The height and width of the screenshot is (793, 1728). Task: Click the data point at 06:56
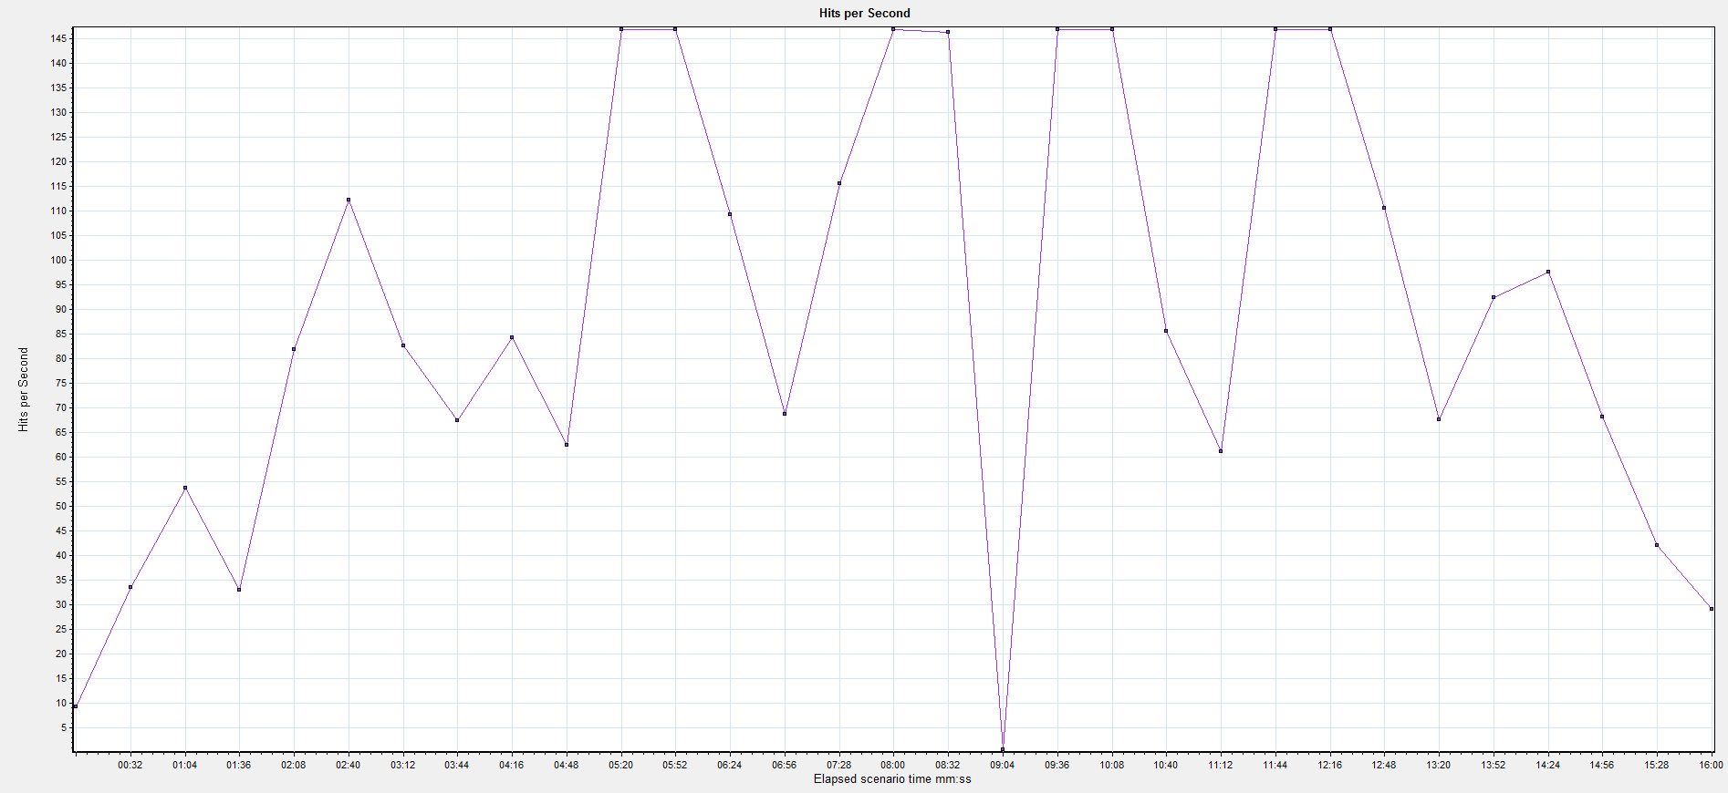785,414
